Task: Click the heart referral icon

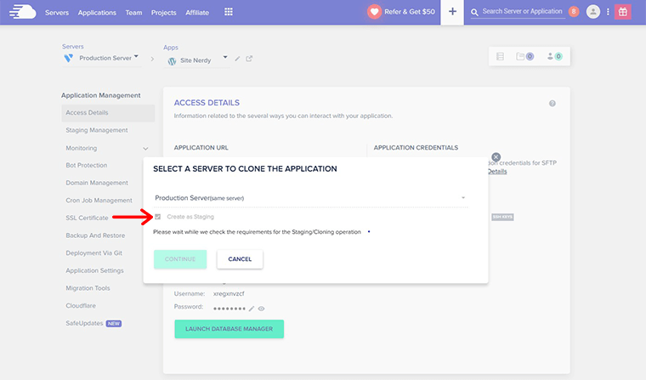Action: (374, 12)
